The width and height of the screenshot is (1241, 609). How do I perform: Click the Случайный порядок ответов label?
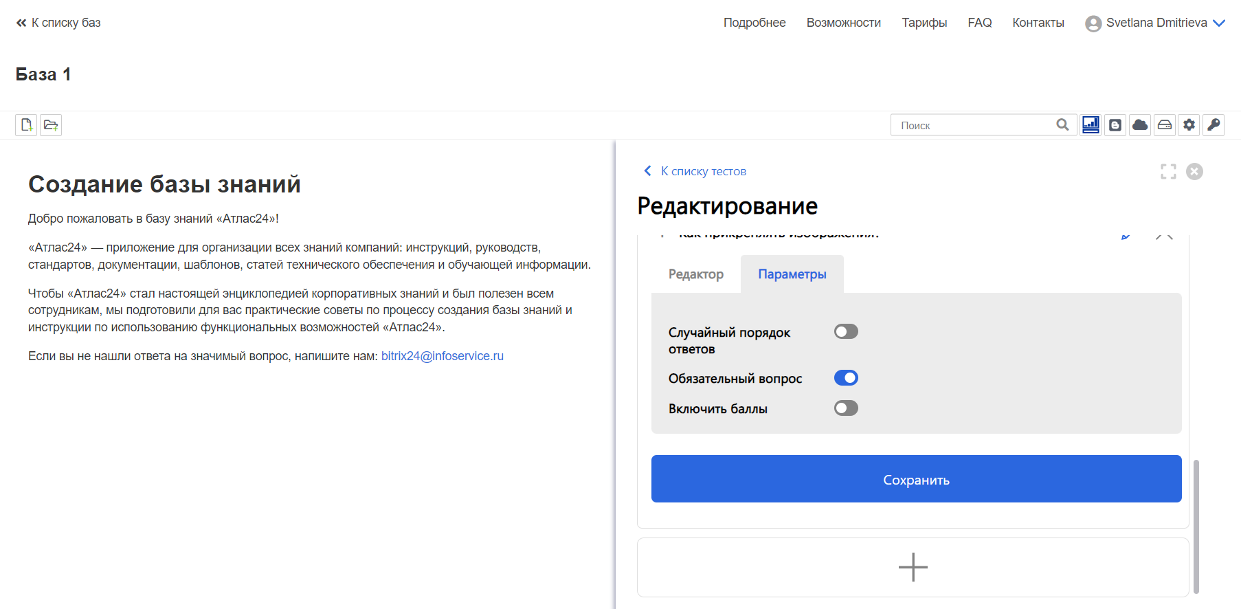(729, 341)
